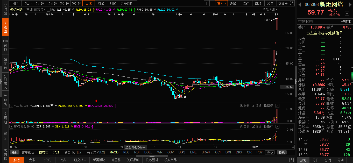Expand the 更多 indicators list

[x=270, y=152]
